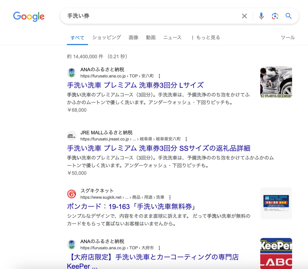Open Google Lens image search icon
The image size is (308, 269).
[275, 16]
